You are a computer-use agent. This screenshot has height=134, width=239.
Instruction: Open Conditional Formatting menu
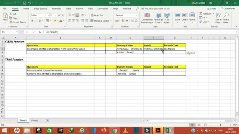click(x=147, y=18)
